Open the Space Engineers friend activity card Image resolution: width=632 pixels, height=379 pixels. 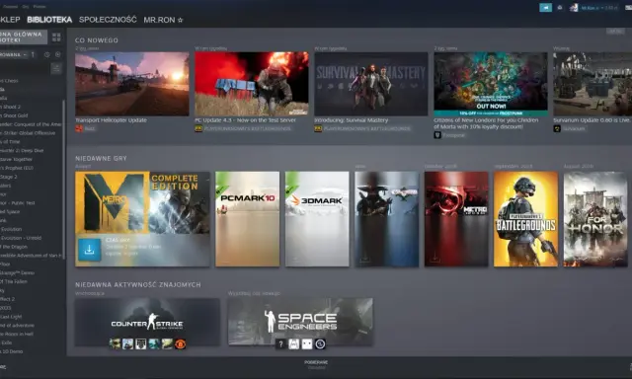(x=300, y=322)
